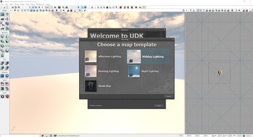253x137 pixels.
Task: Toggle lock selected actors in perspective viewport
Action: point(61,10)
